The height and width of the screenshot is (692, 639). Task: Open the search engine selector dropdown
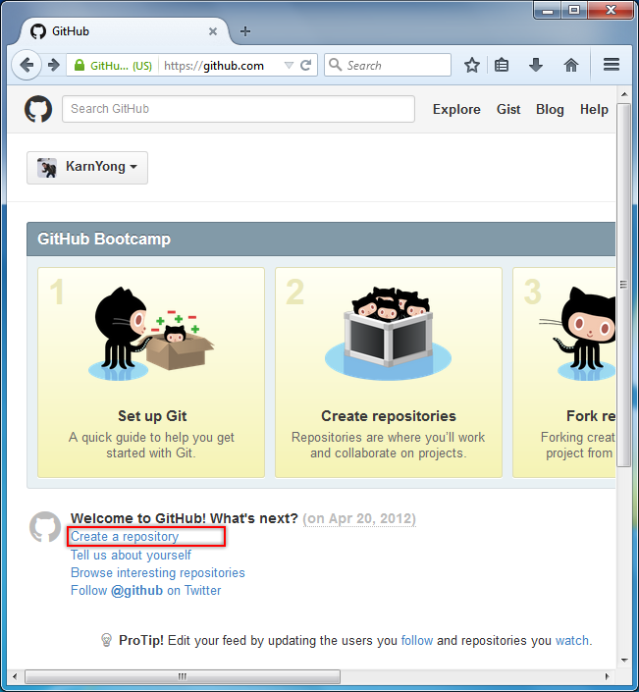(x=336, y=66)
